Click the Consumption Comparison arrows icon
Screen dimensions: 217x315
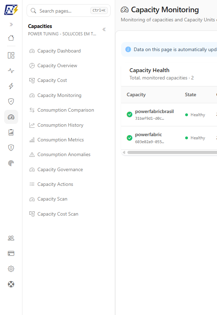point(32,110)
